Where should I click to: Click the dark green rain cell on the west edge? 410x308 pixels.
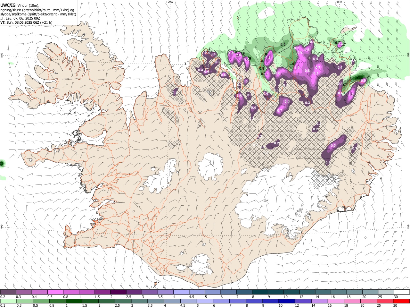tap(2, 164)
